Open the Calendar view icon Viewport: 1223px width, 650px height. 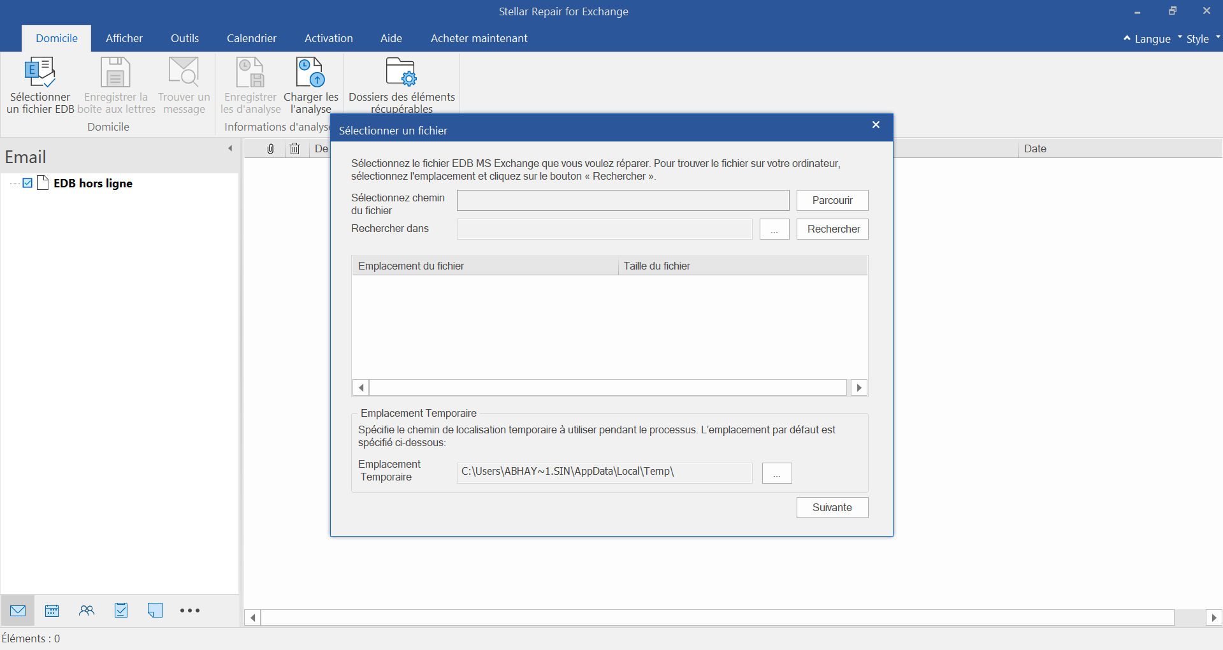click(x=52, y=610)
